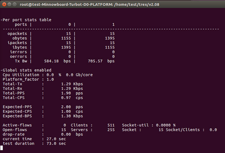Close the terminal window
225x153 pixels.
[4, 4]
